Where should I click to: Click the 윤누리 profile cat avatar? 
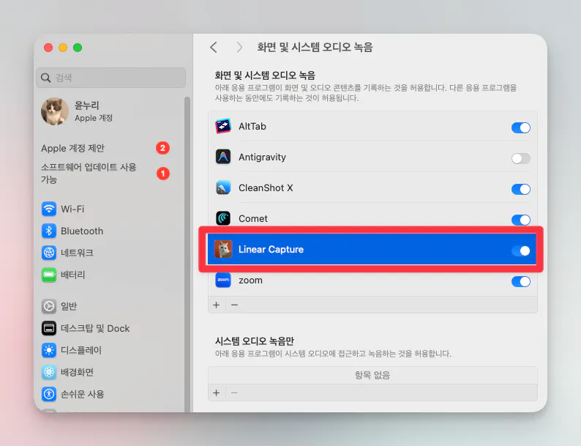(x=55, y=111)
